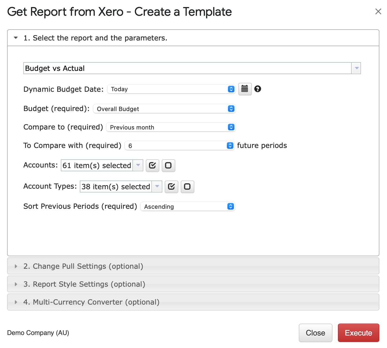Screen dimensions: 387x348
Task: Open the To Compare with periods dropdown
Action: coord(179,146)
